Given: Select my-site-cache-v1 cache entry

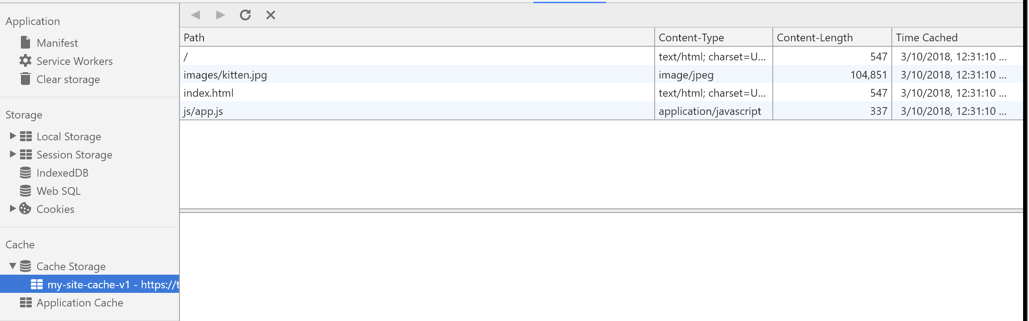Looking at the screenshot, I should 89,284.
